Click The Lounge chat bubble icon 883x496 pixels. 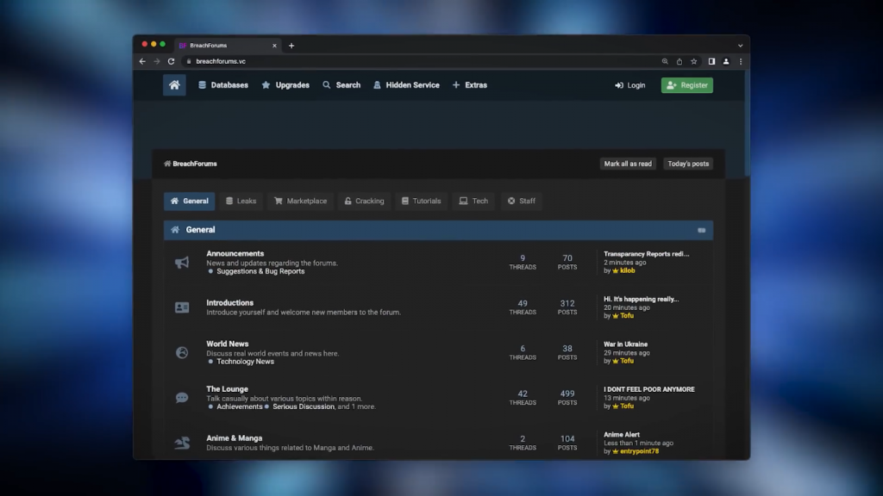pyautogui.click(x=182, y=398)
